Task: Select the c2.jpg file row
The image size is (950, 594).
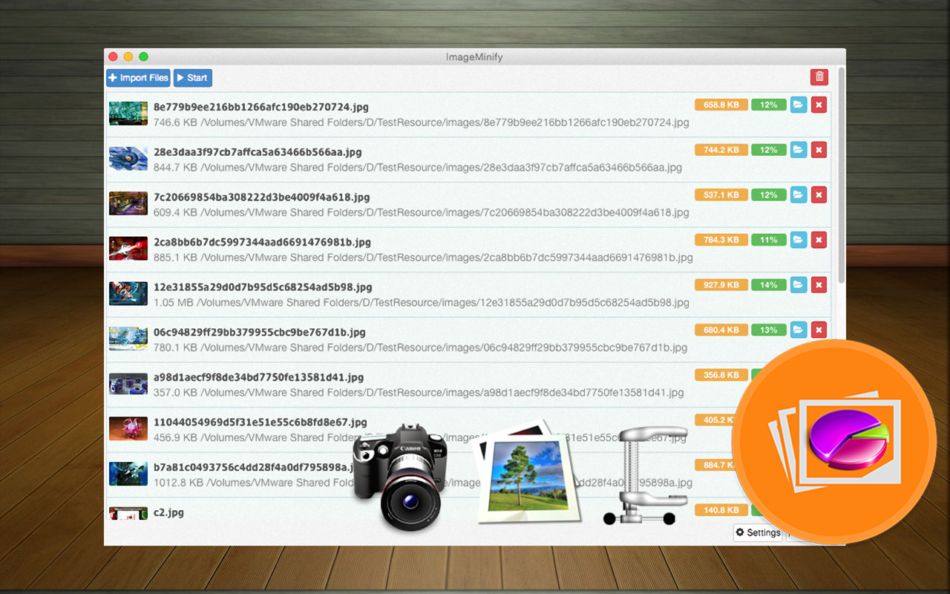Action: [x=469, y=512]
